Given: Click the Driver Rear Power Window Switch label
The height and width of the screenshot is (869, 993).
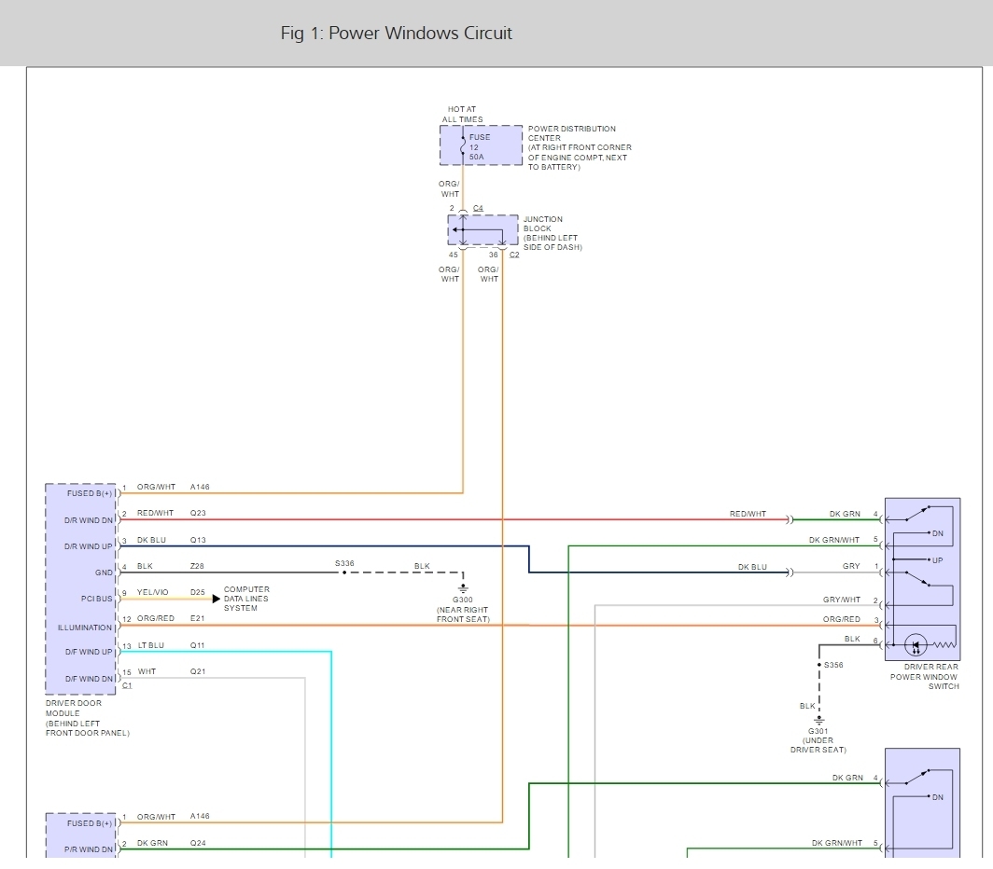Looking at the screenshot, I should (923, 678).
